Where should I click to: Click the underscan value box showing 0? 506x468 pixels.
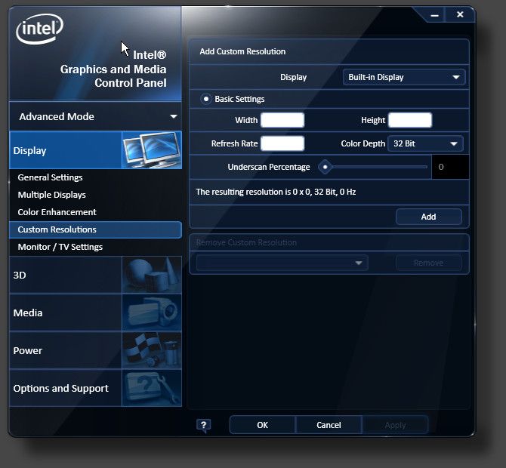pyautogui.click(x=450, y=167)
